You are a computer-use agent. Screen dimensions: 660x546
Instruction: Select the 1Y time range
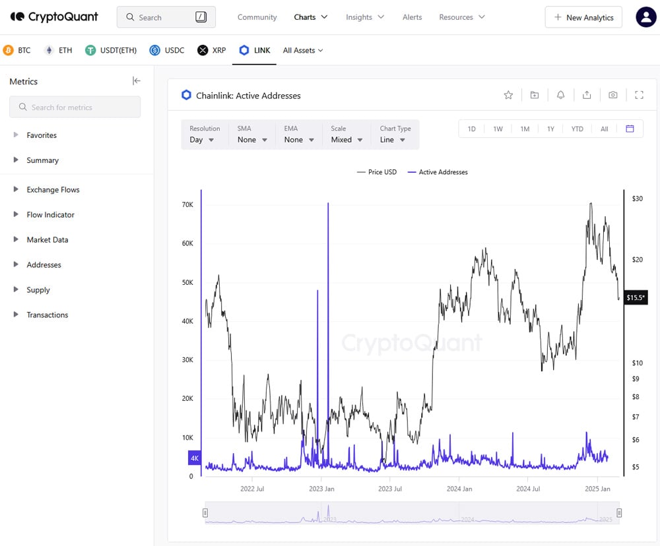coord(551,129)
